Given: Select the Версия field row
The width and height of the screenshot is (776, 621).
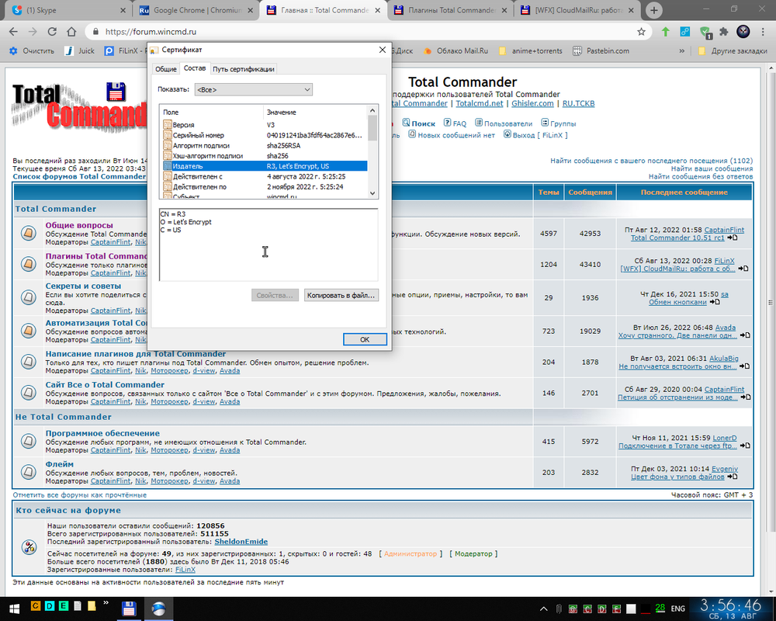Looking at the screenshot, I should tap(265, 125).
